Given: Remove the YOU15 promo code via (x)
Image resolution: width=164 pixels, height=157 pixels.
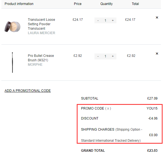Looking at the screenshot, I should tap(108, 108).
